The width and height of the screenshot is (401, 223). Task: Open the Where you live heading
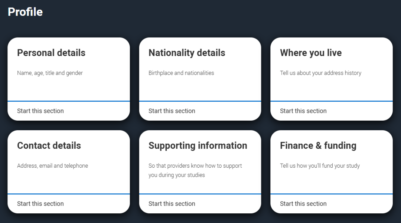click(x=311, y=53)
